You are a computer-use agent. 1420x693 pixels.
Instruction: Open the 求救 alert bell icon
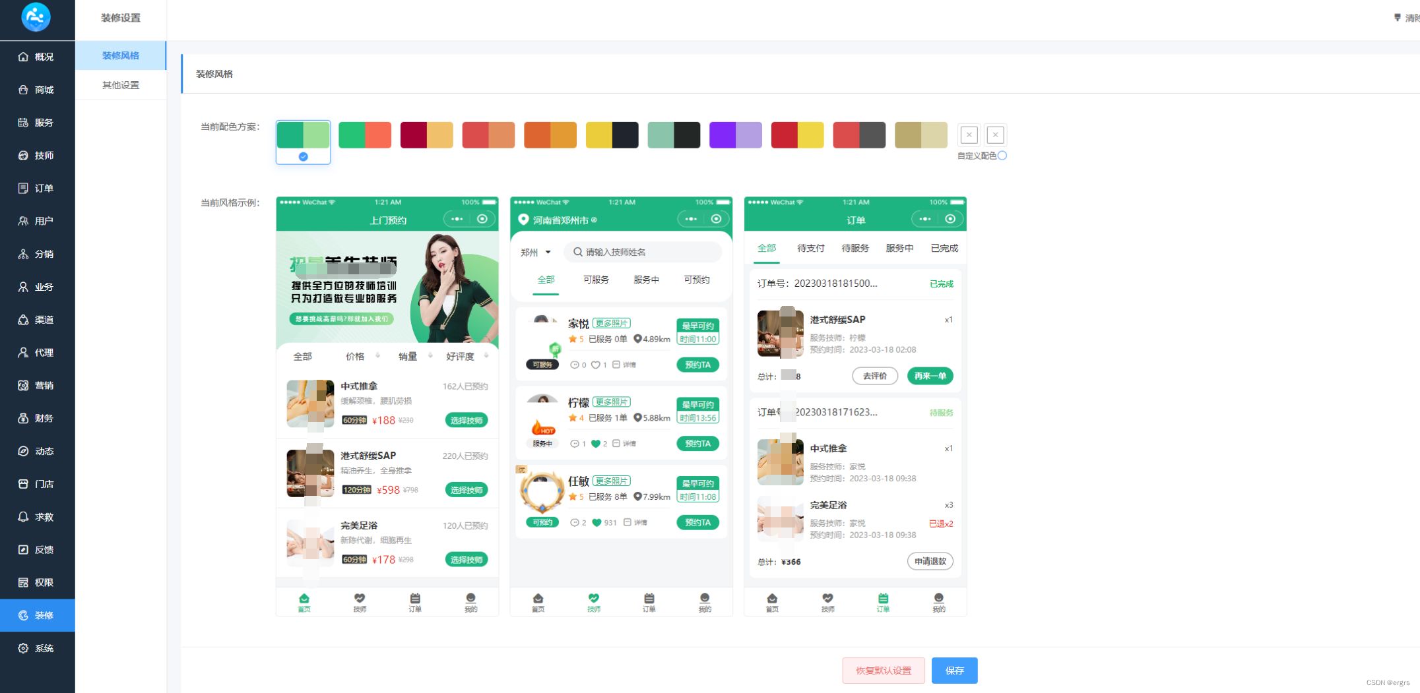coord(23,517)
